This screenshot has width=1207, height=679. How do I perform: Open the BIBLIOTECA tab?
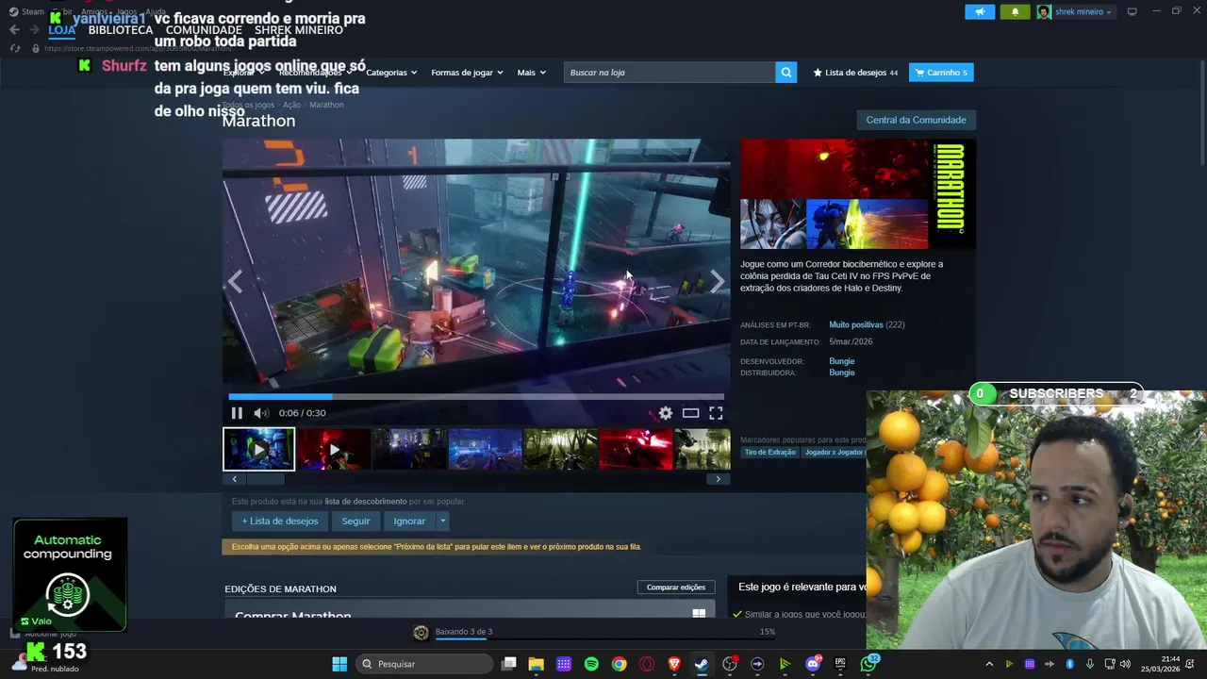pyautogui.click(x=121, y=30)
